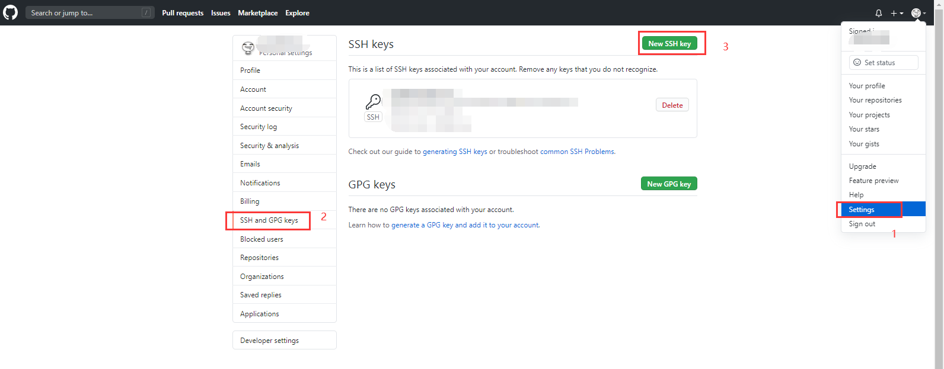Expand the plus create-new dropdown

[x=897, y=13]
